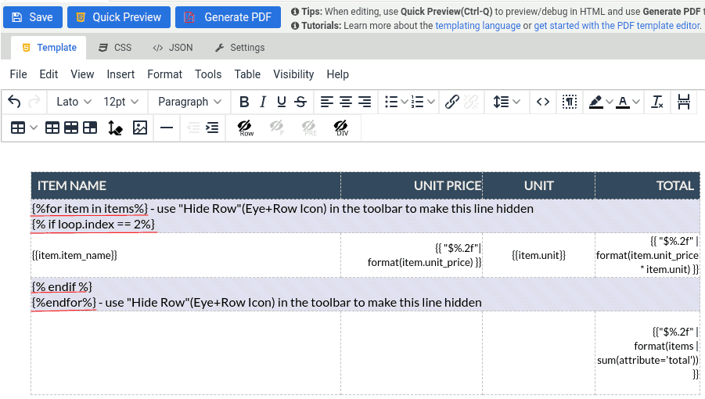The width and height of the screenshot is (705, 399).
Task: Open the Edit menu
Action: click(x=49, y=74)
